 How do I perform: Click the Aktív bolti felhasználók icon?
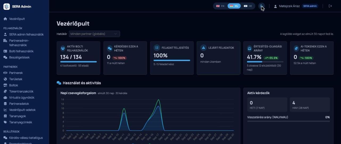(x=63, y=48)
